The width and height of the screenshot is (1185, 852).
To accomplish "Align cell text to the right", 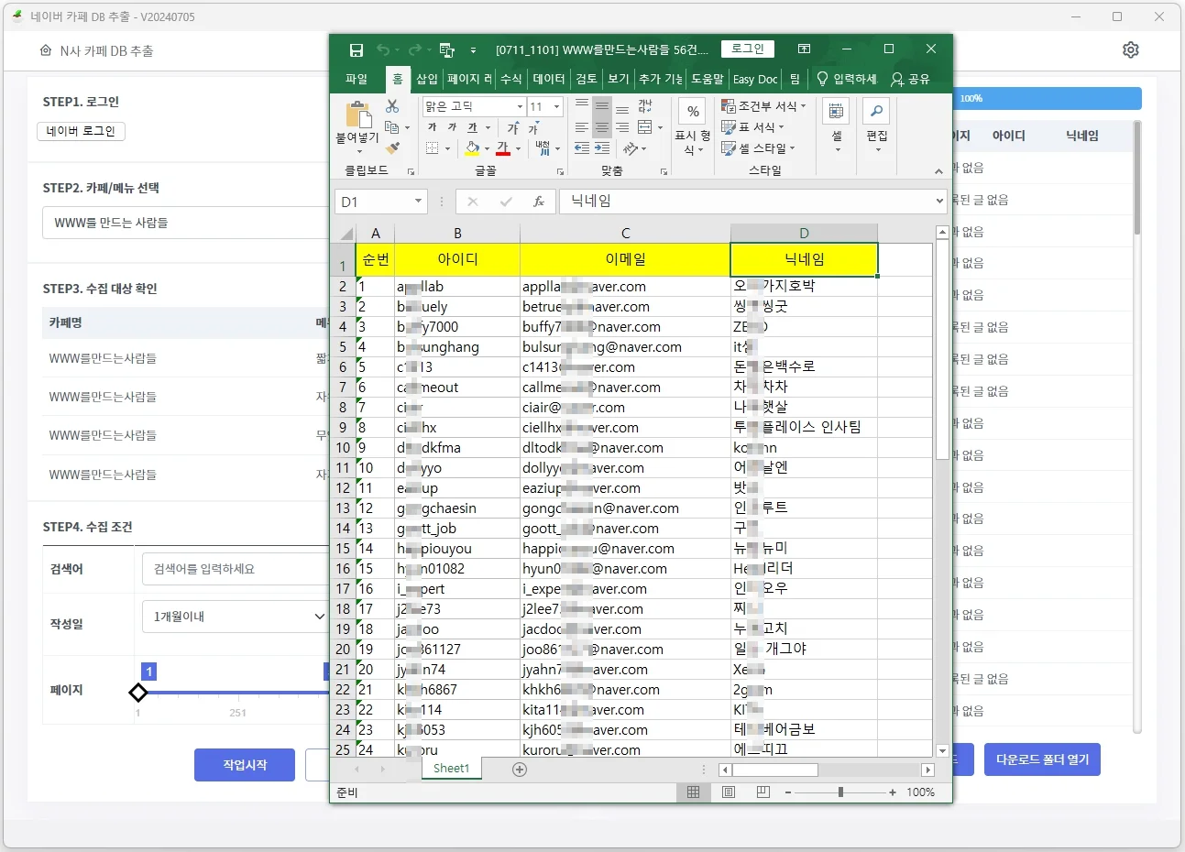I will click(x=622, y=127).
